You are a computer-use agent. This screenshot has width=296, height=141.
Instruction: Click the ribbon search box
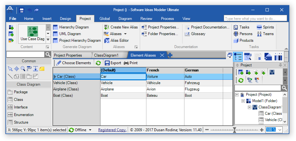(x=255, y=19)
